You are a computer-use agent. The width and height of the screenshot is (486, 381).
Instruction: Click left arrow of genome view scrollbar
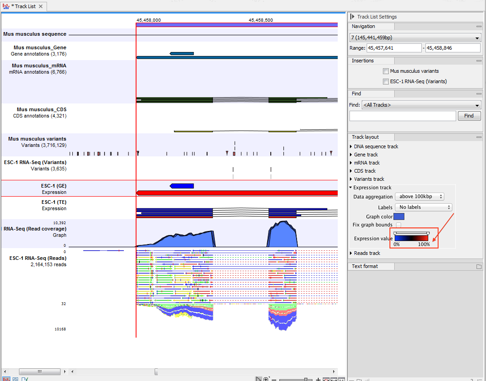tap(72, 372)
